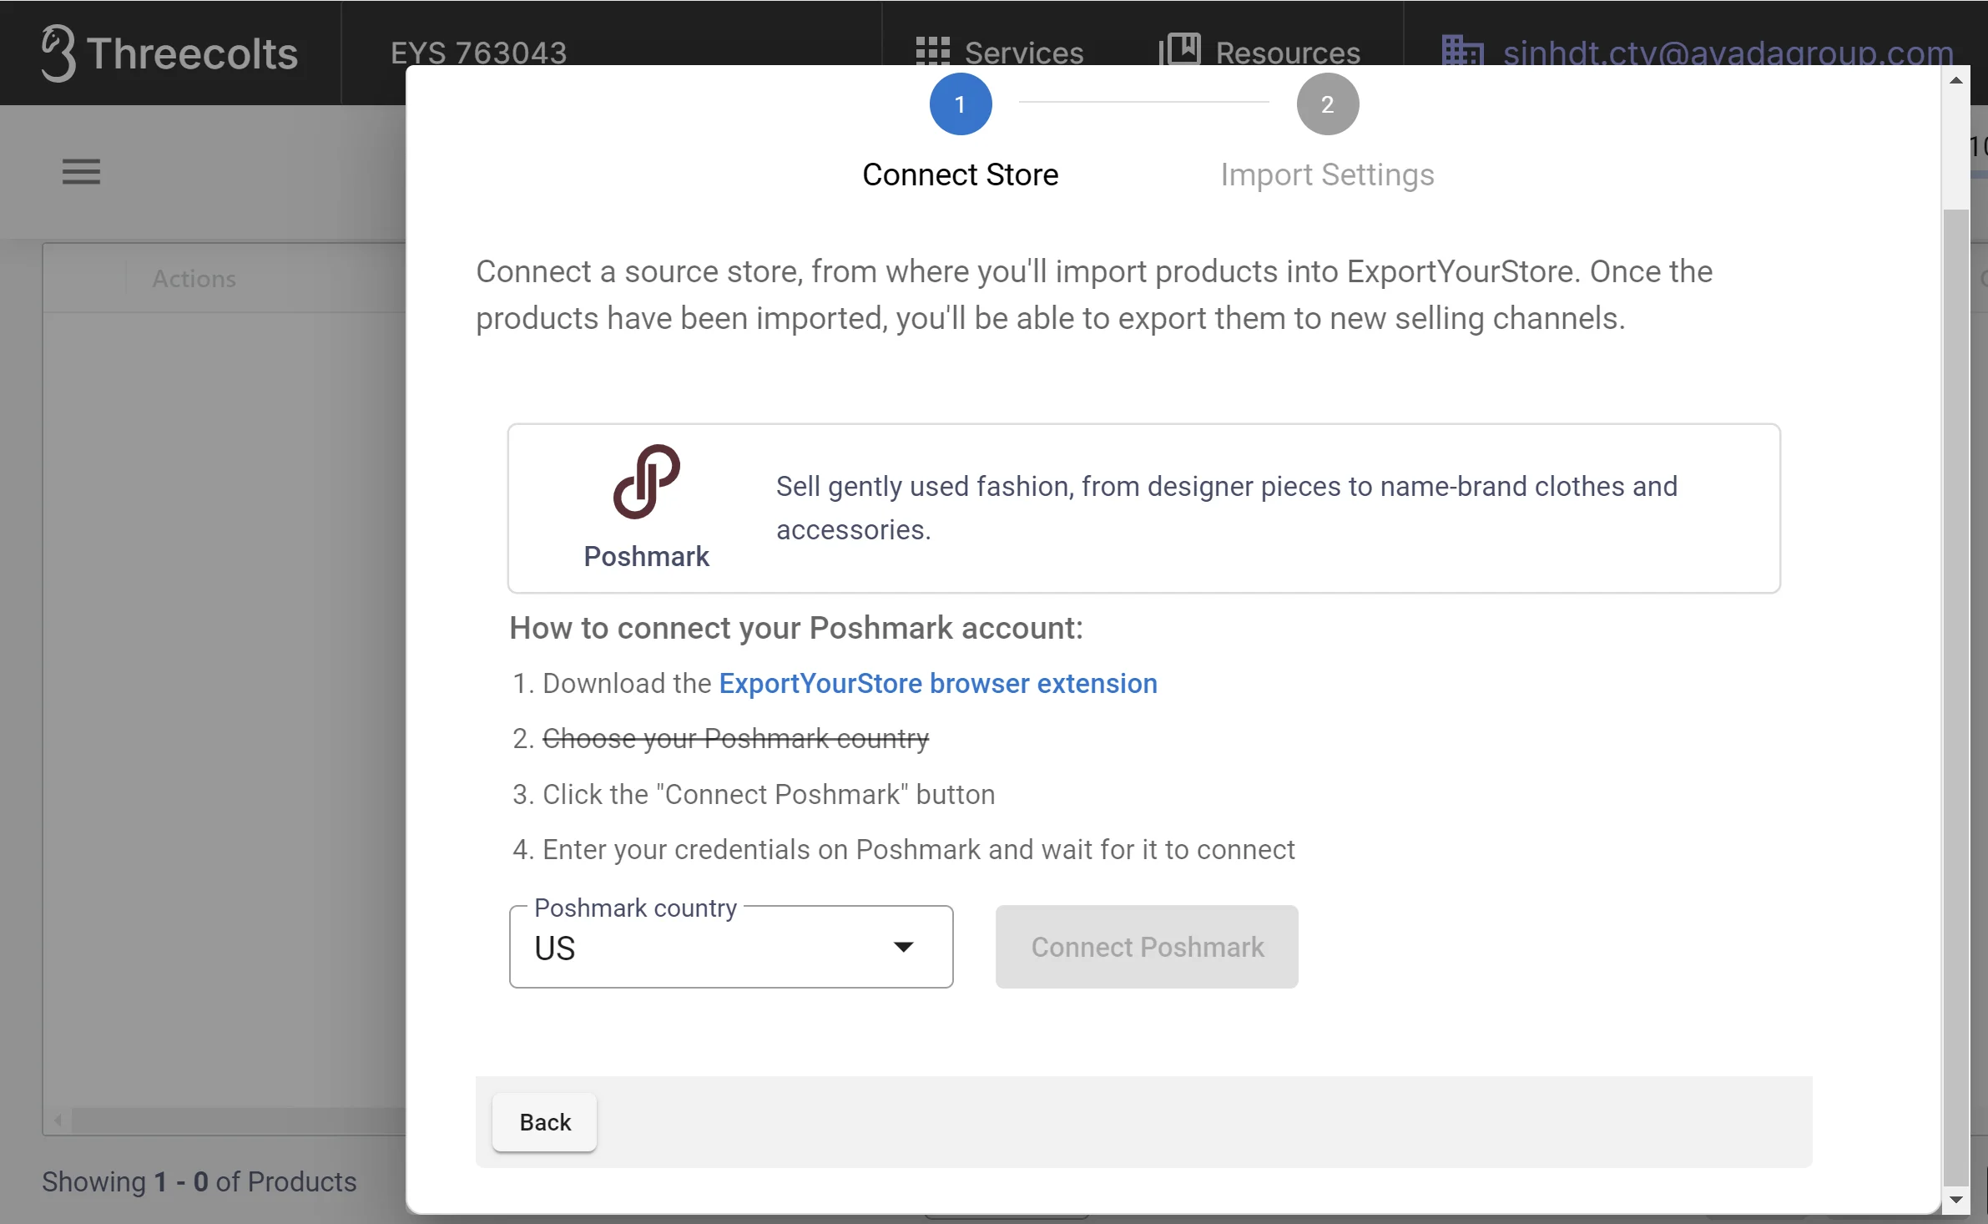Click the Poshmark card description text
This screenshot has width=1988, height=1224.
point(1227,508)
